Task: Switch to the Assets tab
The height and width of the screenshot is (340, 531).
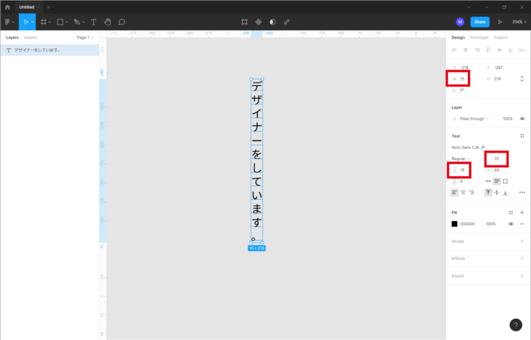Action: click(31, 37)
